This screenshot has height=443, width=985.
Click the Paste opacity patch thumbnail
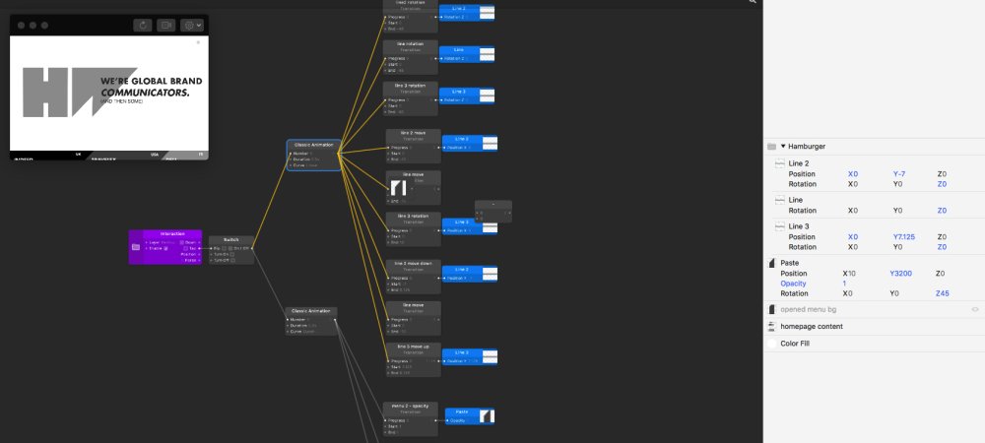tap(487, 416)
